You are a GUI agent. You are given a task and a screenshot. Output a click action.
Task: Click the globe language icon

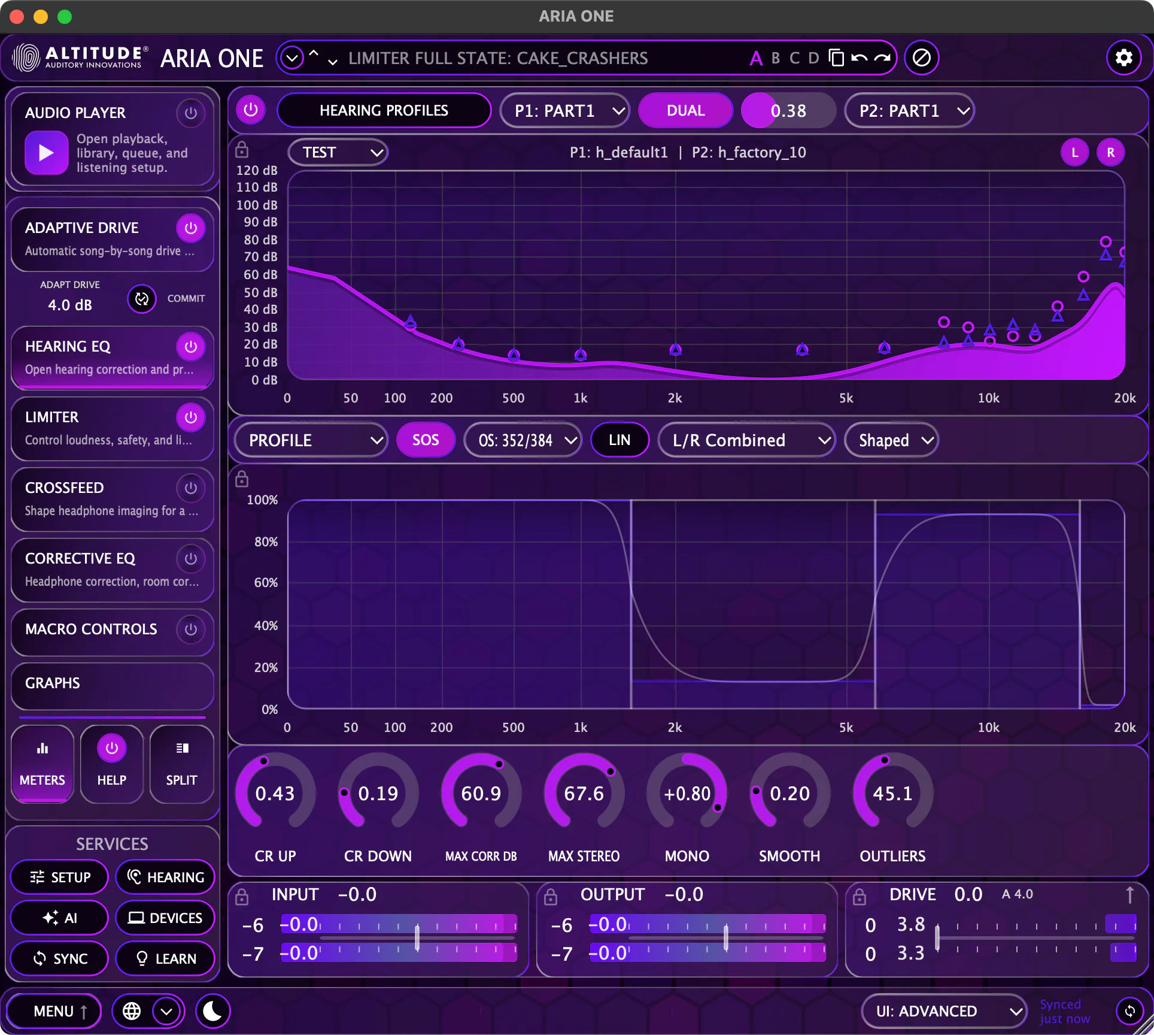[x=132, y=1011]
